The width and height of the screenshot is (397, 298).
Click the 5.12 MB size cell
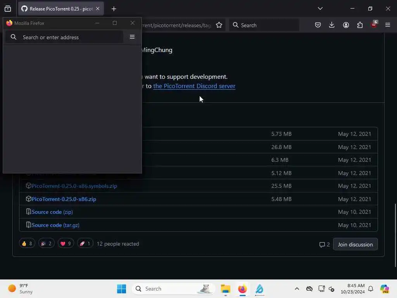coord(281,173)
